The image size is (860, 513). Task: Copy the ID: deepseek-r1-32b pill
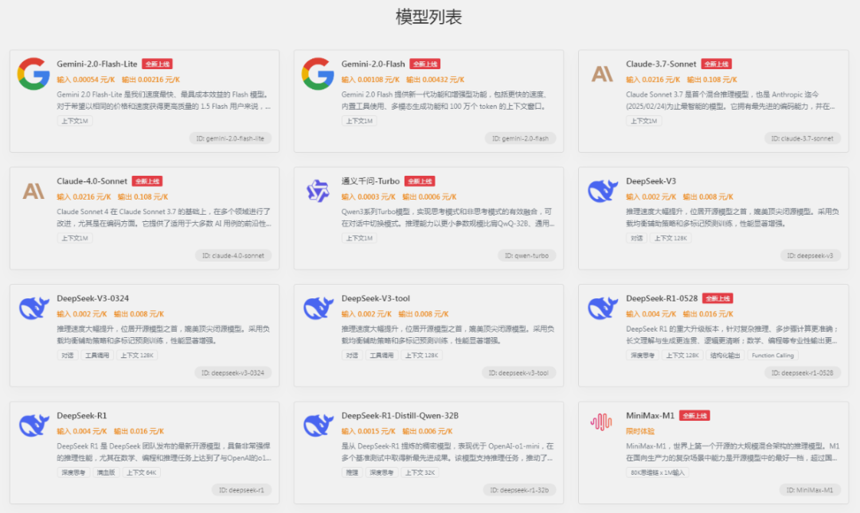coord(519,491)
